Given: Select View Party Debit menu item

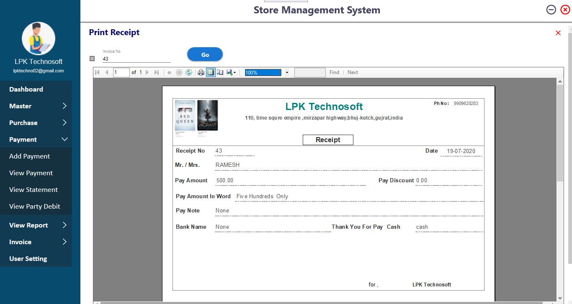Looking at the screenshot, I should [35, 207].
